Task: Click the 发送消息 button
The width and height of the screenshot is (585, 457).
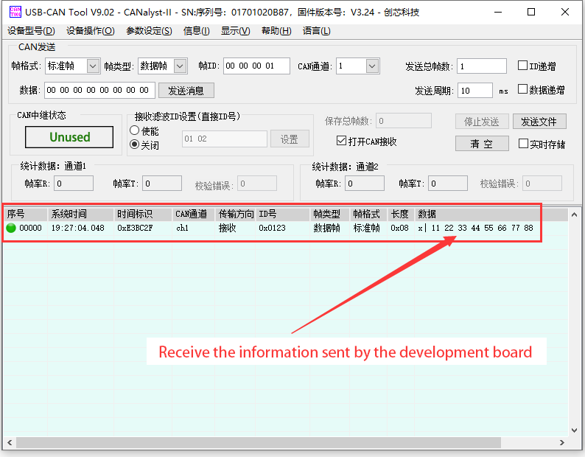Action: click(x=186, y=91)
